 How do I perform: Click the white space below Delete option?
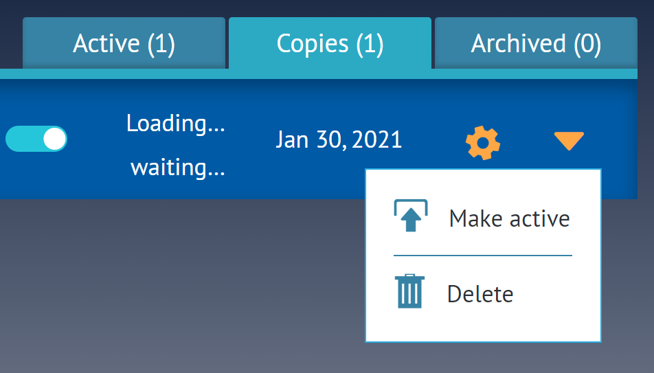coord(483,326)
